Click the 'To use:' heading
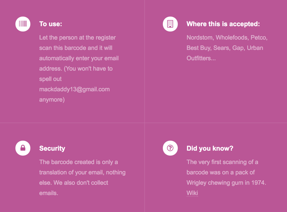The image size is (287, 212). 51,24
